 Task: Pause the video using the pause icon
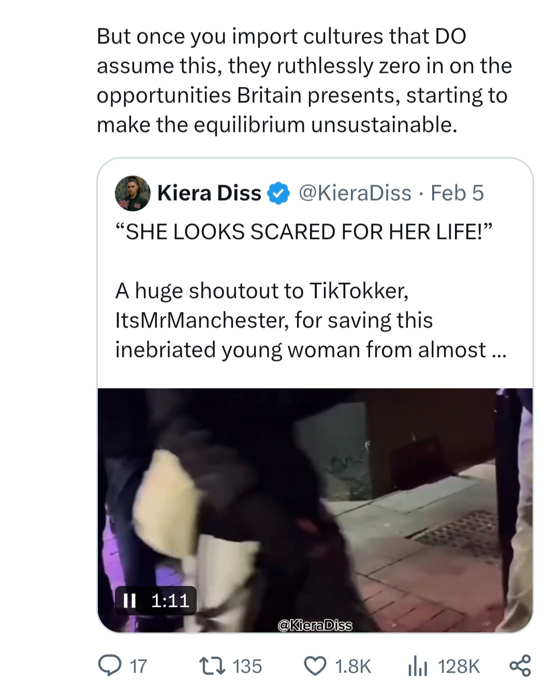[x=129, y=600]
